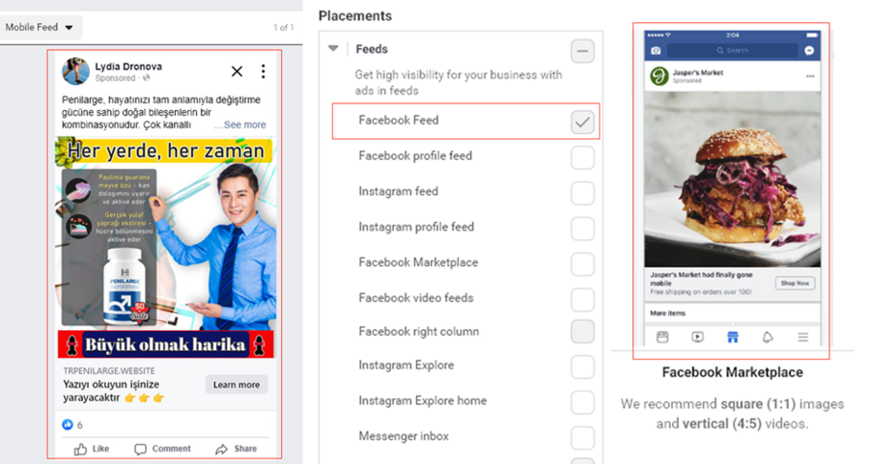Collapse the Feeds placement section

333,49
